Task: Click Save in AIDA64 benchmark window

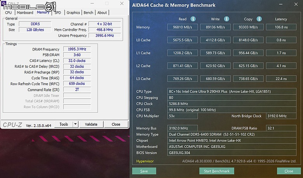Action: (144, 171)
